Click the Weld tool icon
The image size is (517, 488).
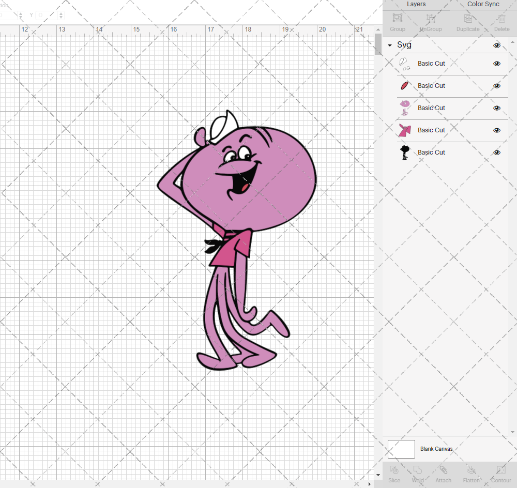tap(417, 470)
